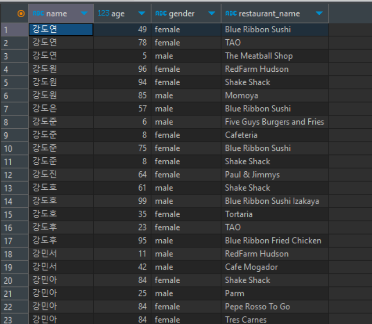
Task: Select the name cell in row 1
Action: coord(61,30)
